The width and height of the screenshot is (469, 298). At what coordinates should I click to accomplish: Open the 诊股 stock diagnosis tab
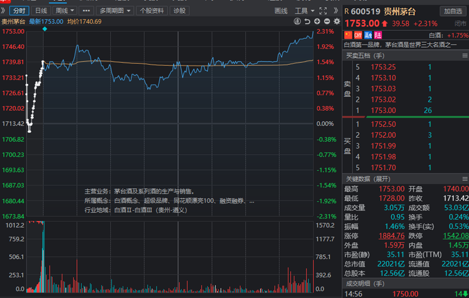[178, 10]
